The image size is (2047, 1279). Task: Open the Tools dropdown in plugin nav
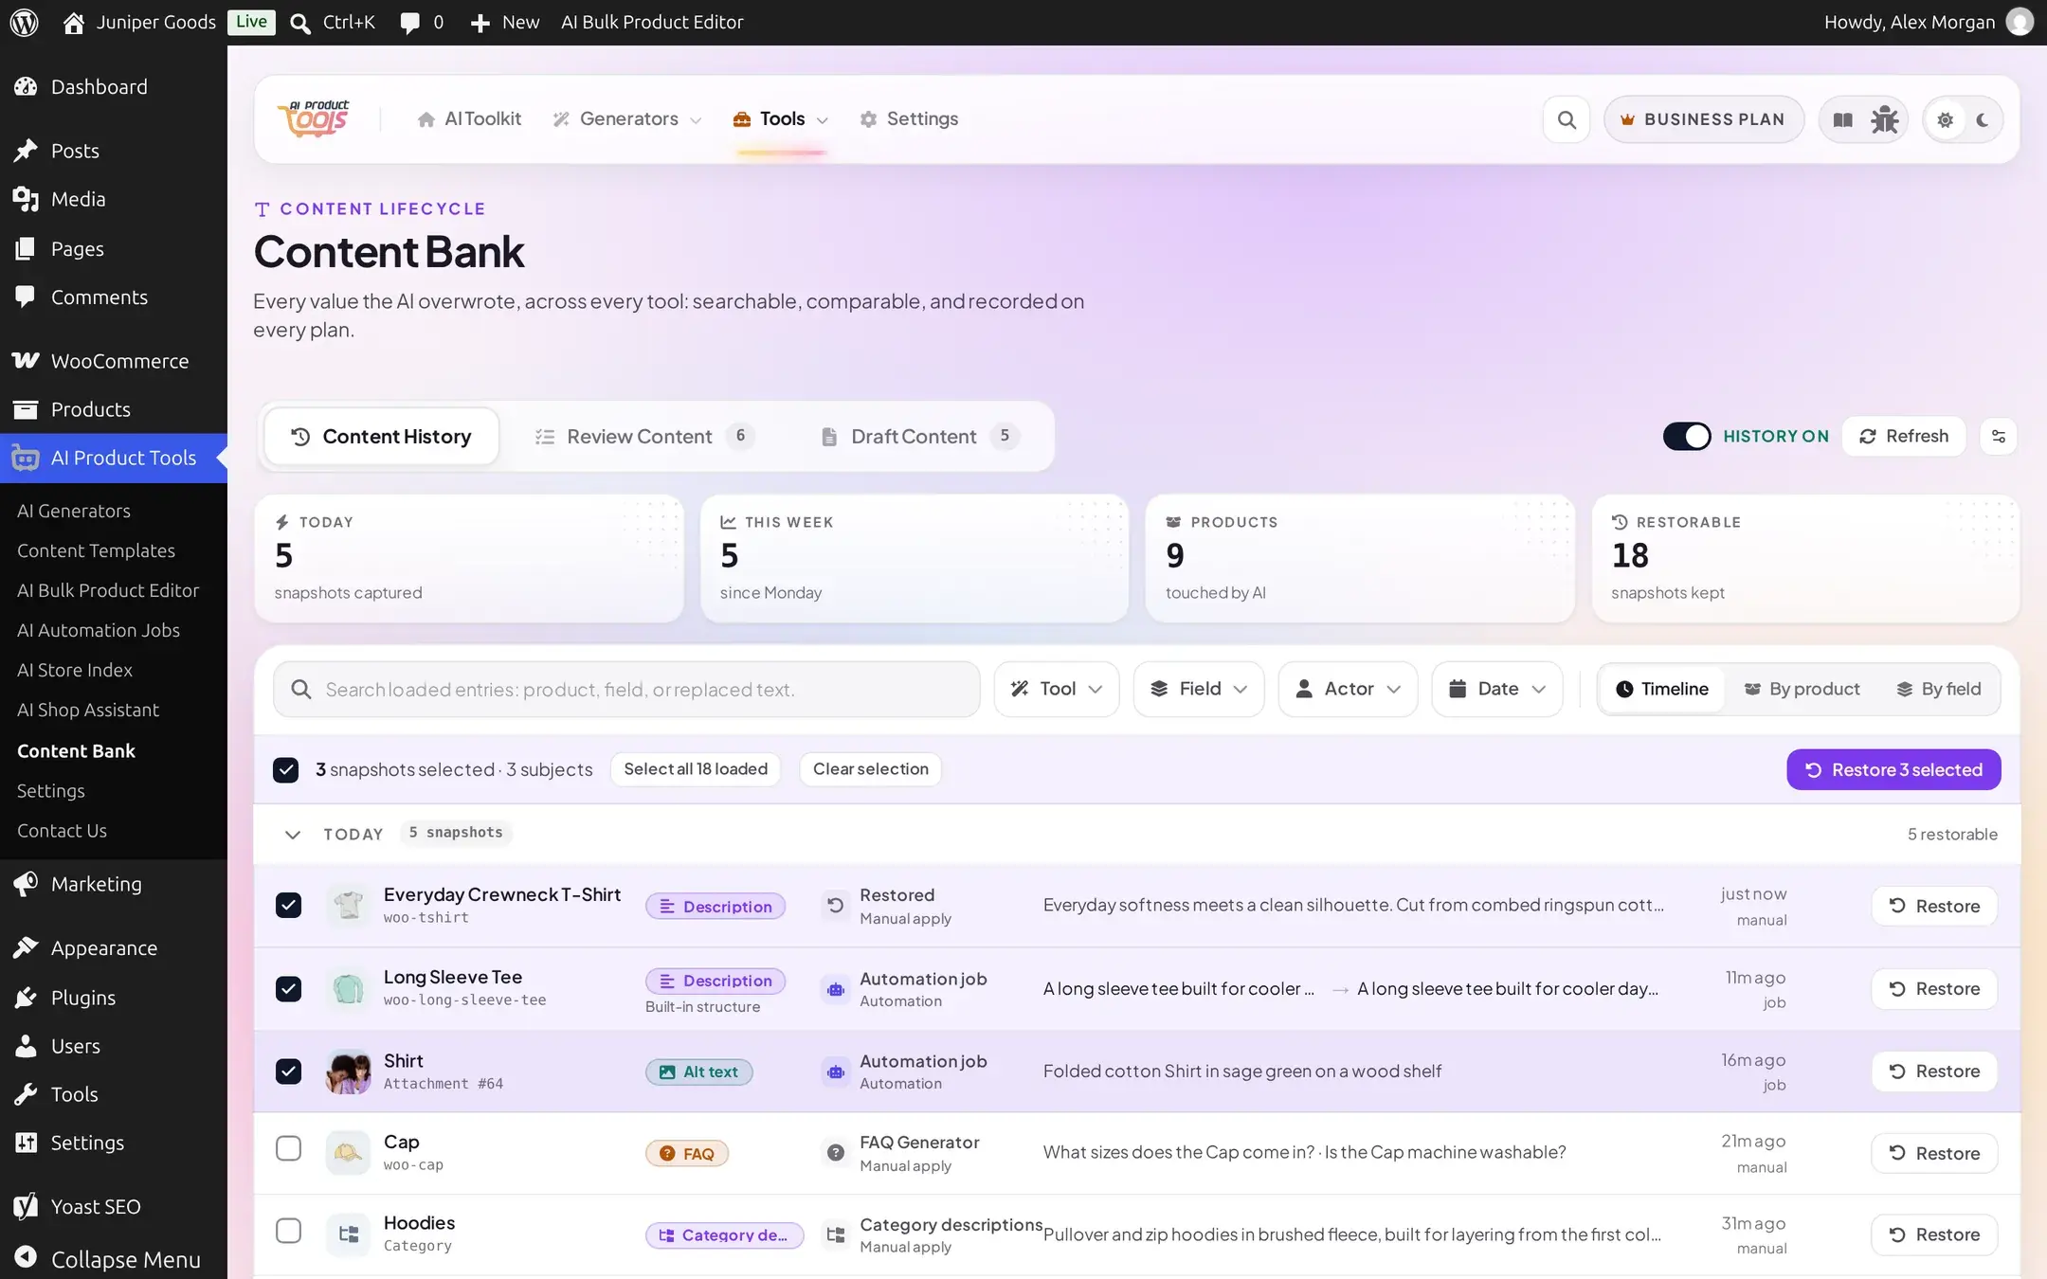(x=781, y=119)
